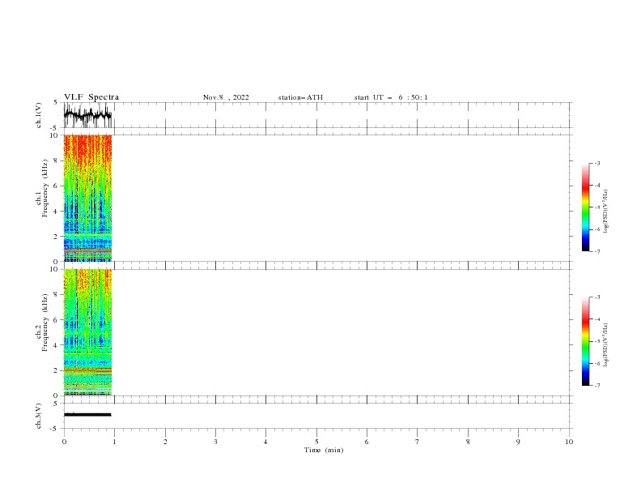Click the "station=ATH" header label
The width and height of the screenshot is (641, 496).
[300, 97]
